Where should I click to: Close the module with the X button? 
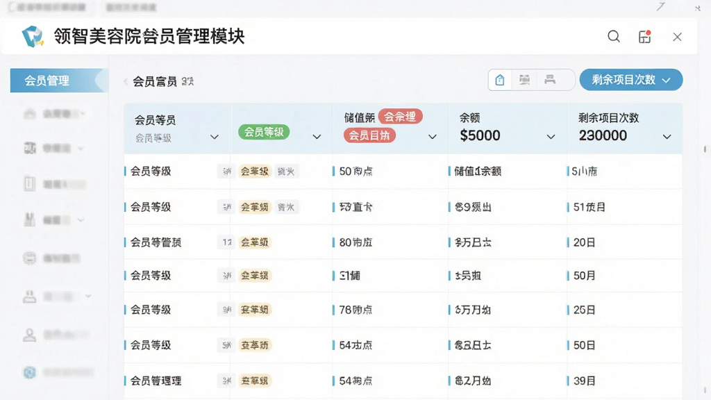pos(678,37)
